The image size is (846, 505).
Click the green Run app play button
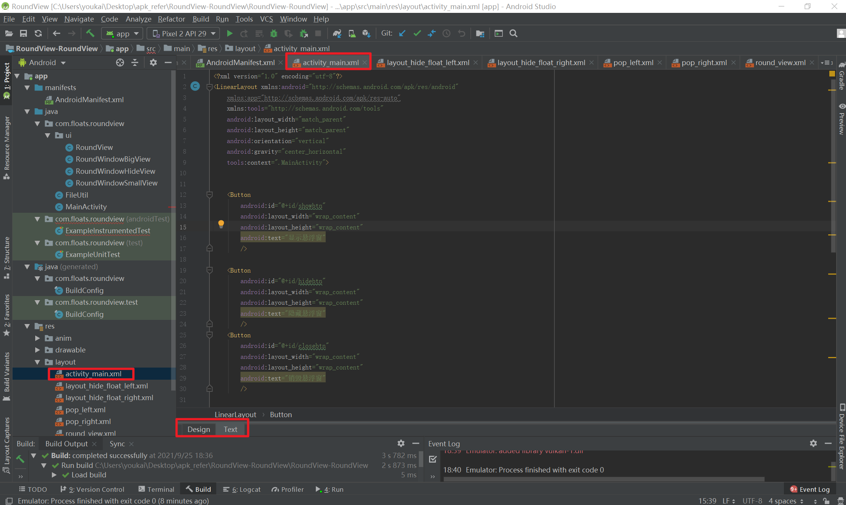(229, 34)
